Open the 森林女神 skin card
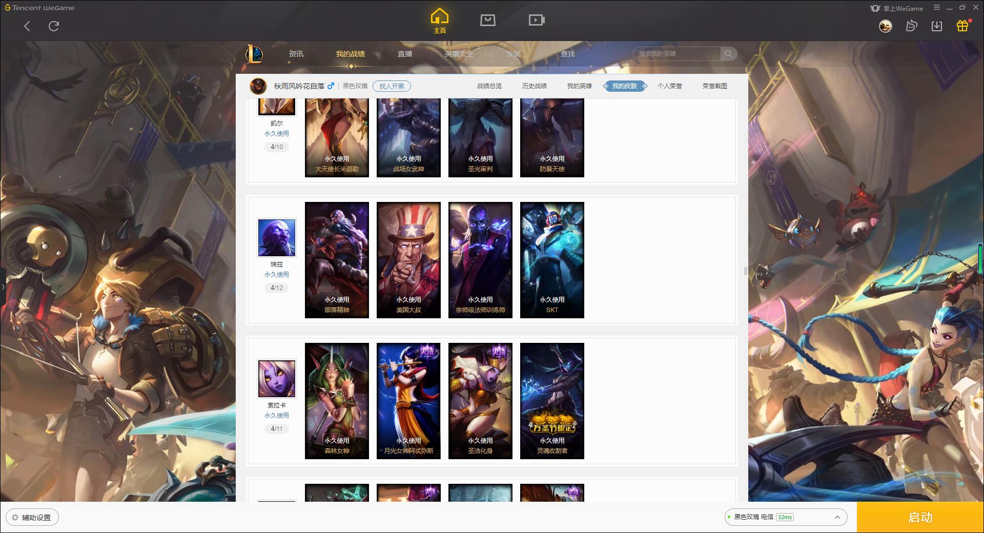The width and height of the screenshot is (984, 533). pyautogui.click(x=337, y=401)
